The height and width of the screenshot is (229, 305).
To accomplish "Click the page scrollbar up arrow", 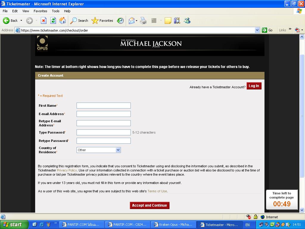I will coord(302,37).
